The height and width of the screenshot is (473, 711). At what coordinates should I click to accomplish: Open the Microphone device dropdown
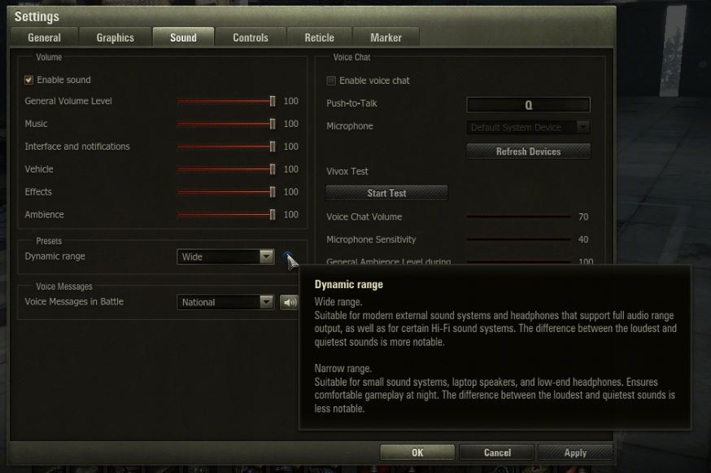click(529, 127)
